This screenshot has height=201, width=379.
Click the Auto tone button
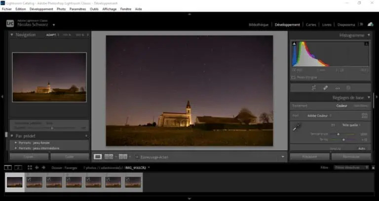[x=362, y=148]
